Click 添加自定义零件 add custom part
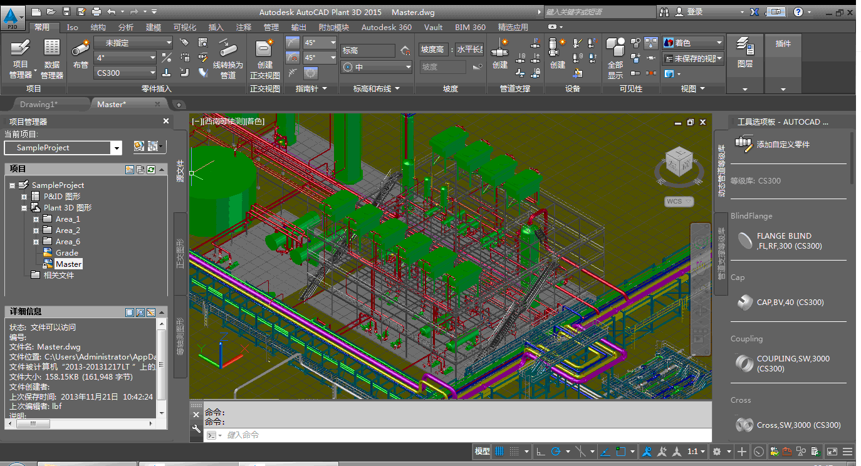The width and height of the screenshot is (861, 466). (783, 144)
